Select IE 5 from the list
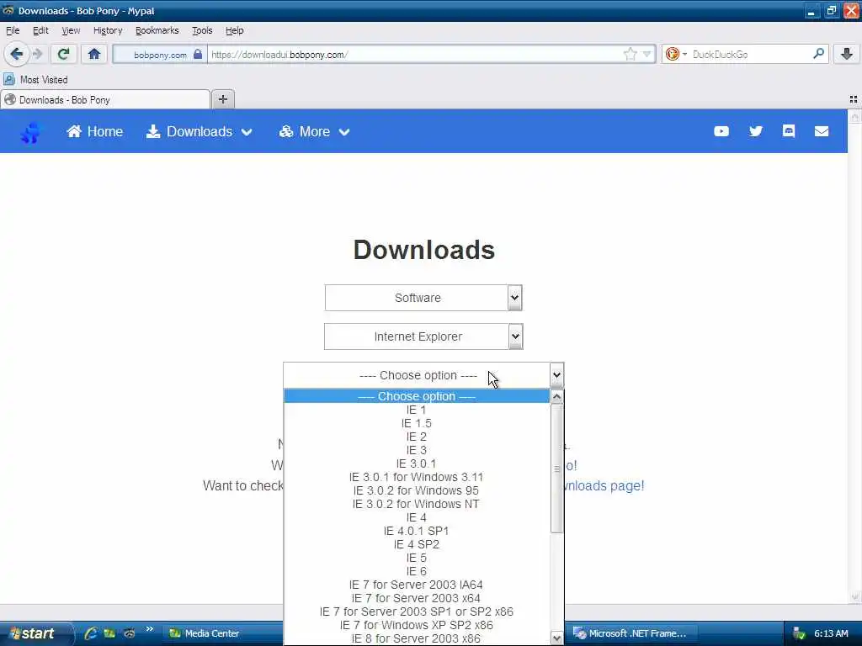Image resolution: width=862 pixels, height=646 pixels. [x=416, y=558]
